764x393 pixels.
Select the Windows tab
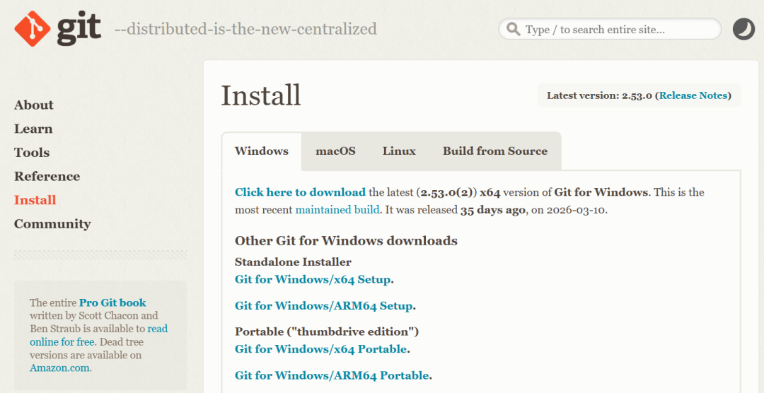tap(262, 151)
